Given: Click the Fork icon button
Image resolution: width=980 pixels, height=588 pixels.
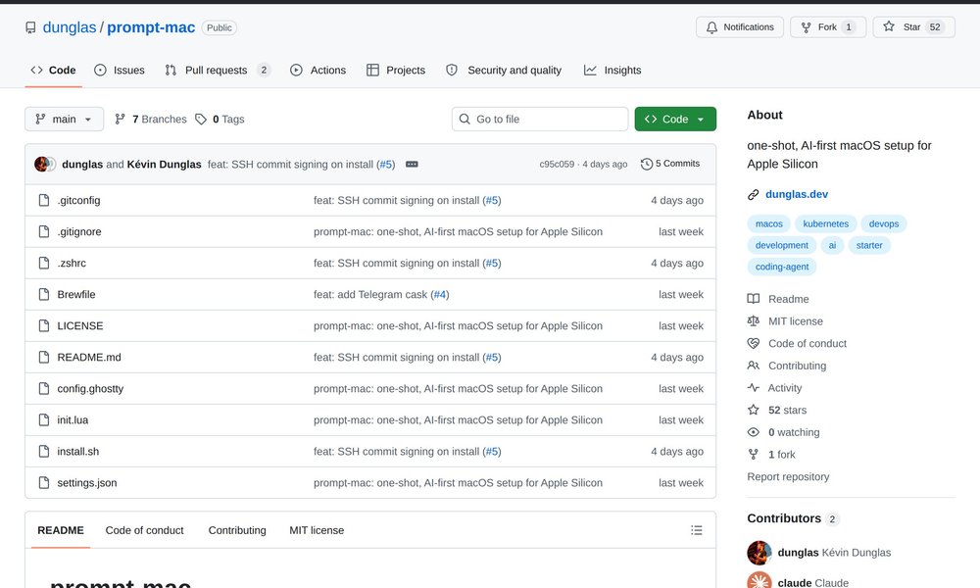Looking at the screenshot, I should point(807,27).
